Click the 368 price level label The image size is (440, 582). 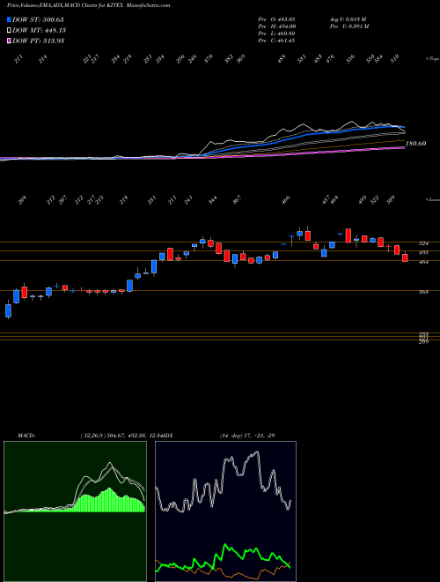point(423,292)
